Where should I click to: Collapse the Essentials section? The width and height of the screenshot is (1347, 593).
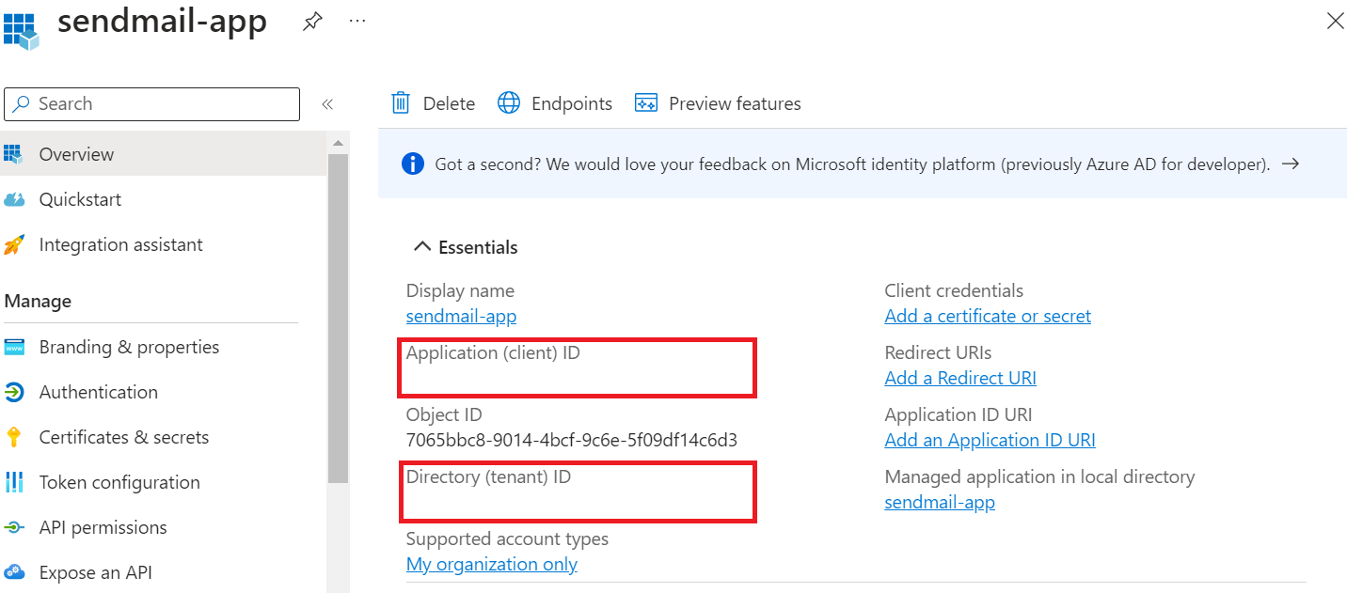click(x=420, y=247)
